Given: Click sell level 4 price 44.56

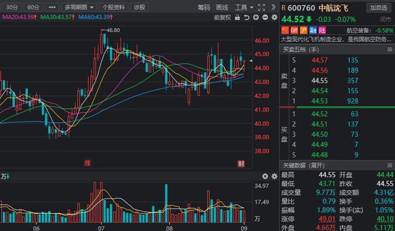Looking at the screenshot, I should [320, 70].
